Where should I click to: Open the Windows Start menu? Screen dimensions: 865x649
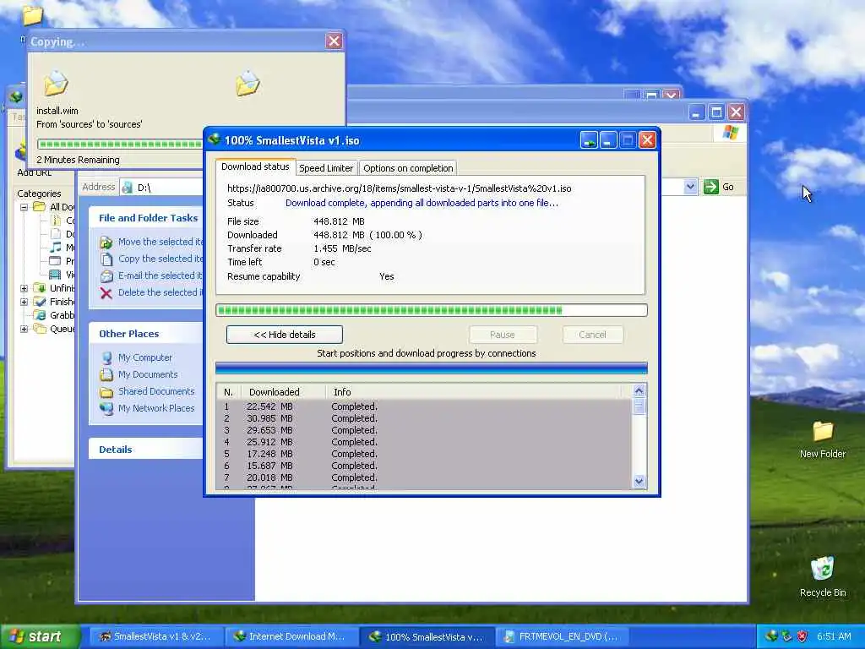40,636
